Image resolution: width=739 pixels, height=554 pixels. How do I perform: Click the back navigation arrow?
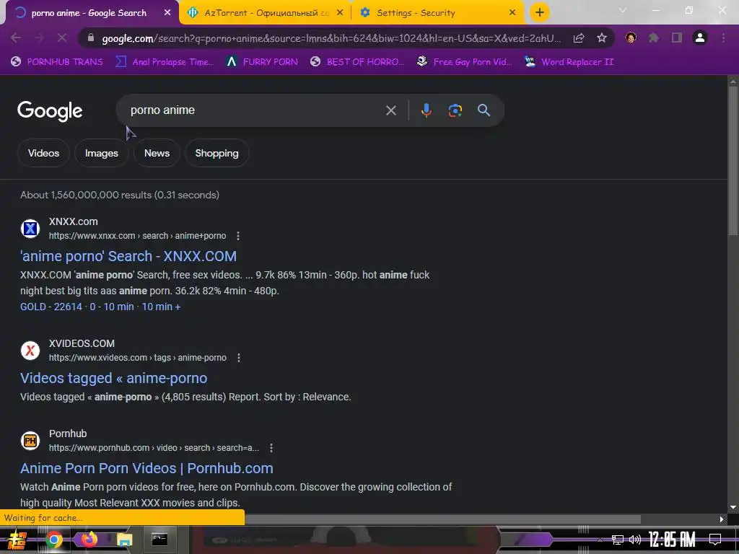pyautogui.click(x=16, y=38)
